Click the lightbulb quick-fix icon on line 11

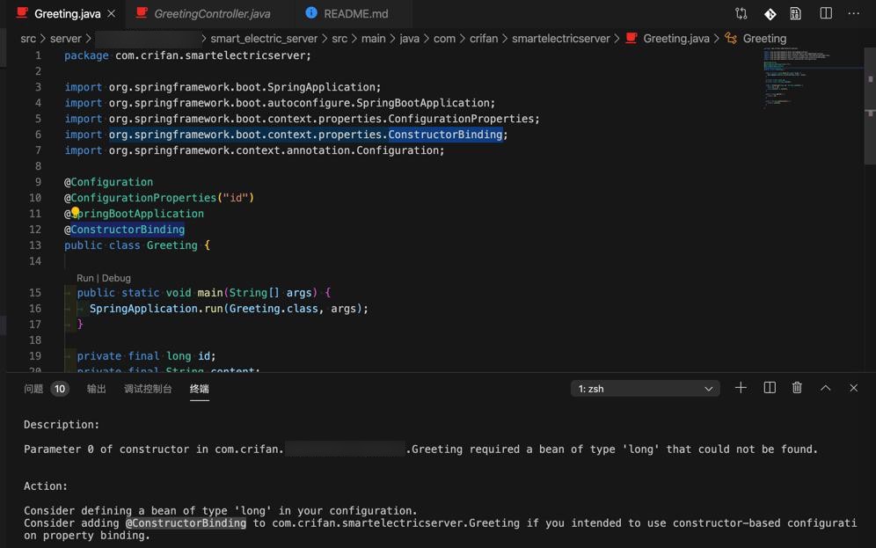76,213
